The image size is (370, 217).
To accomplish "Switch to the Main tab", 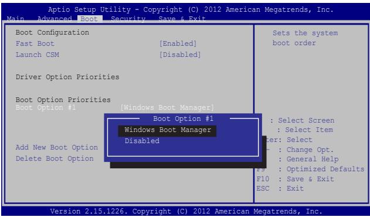I will tap(15, 19).
